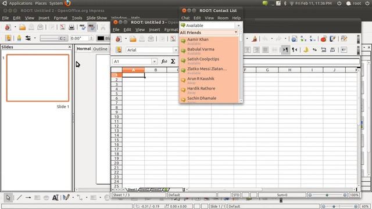This screenshot has height=209, width=372.
Task: Choose the Text tool in Impress
Action: tap(55, 197)
